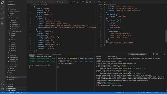Create a new terminal with plus icon
167x94 pixels.
(x=150, y=54)
